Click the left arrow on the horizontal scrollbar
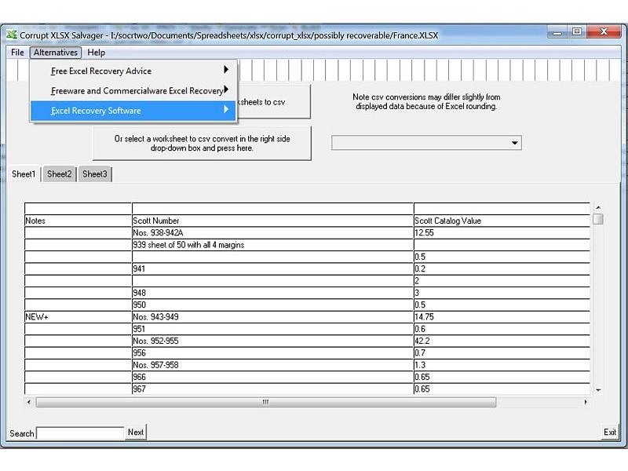628x471 pixels. (28, 403)
